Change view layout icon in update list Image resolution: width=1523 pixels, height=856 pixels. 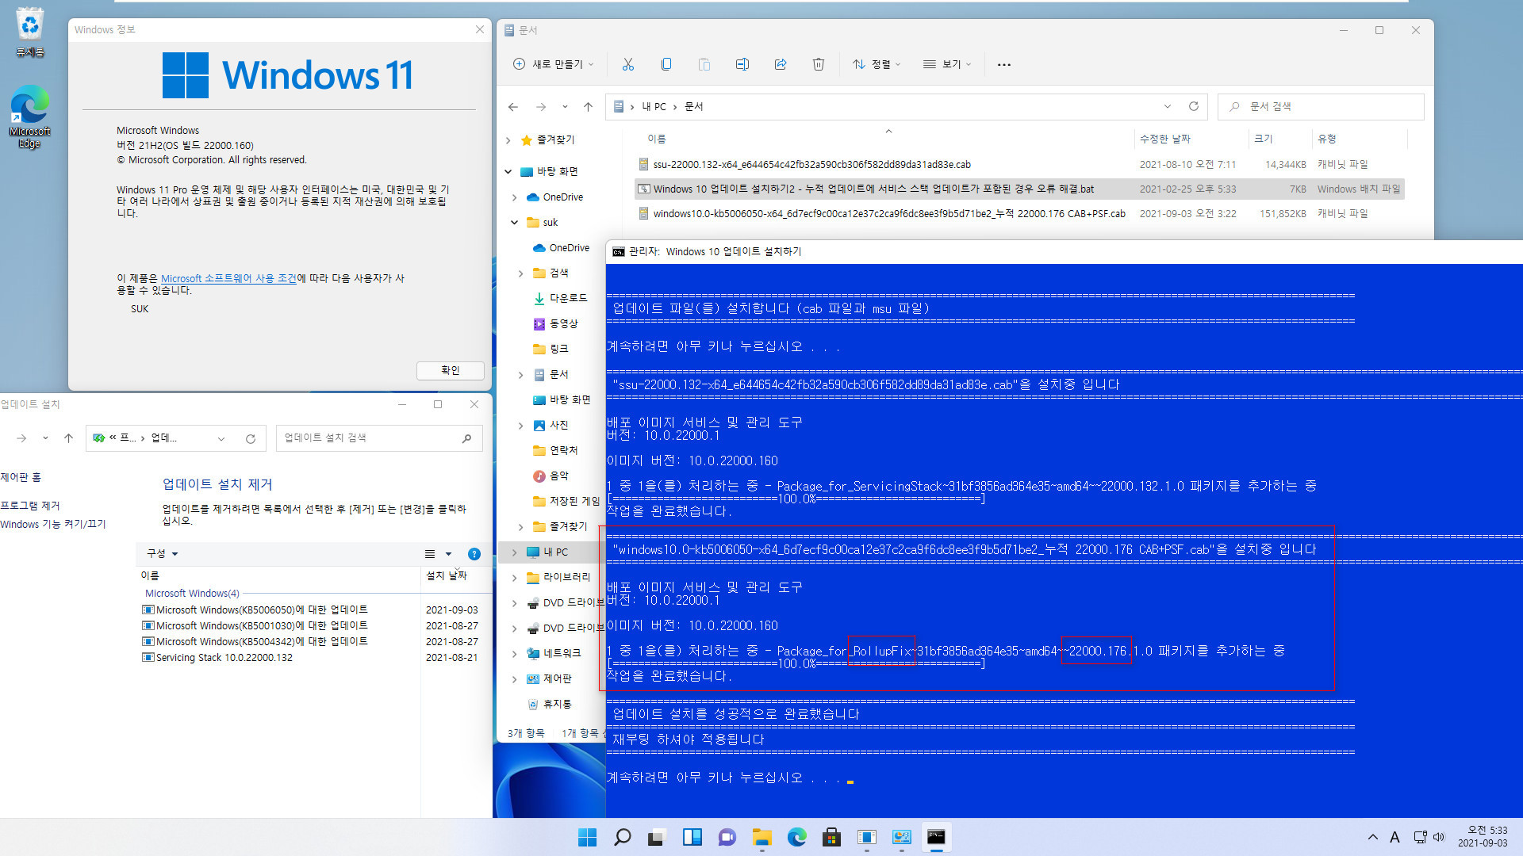tap(430, 554)
